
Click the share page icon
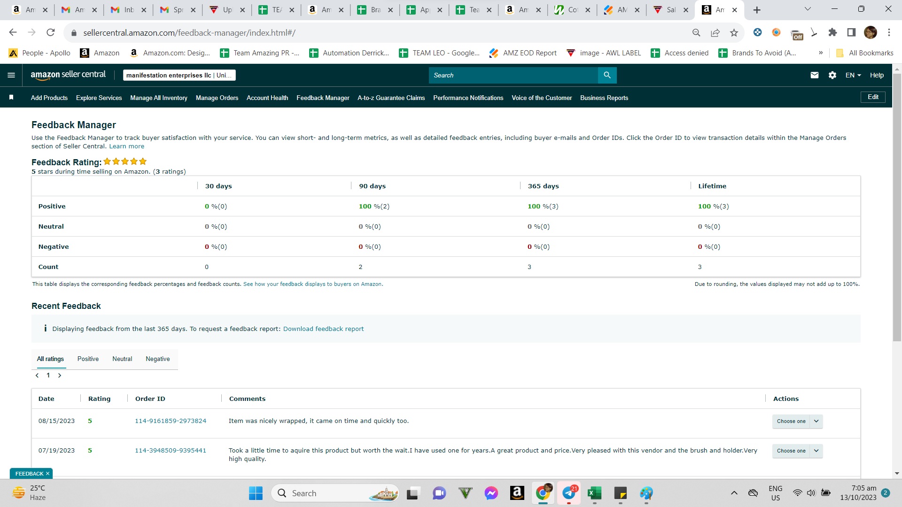click(715, 32)
